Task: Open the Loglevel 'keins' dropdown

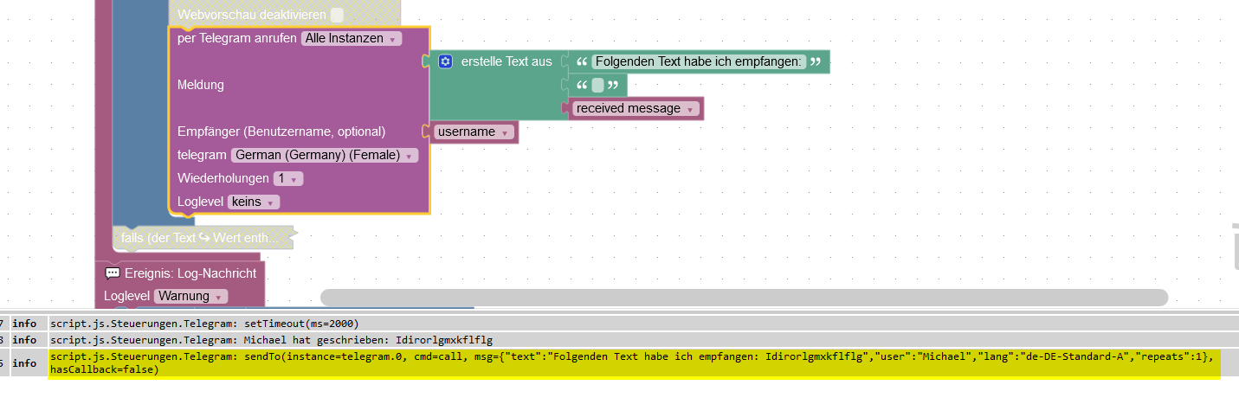Action: 254,202
